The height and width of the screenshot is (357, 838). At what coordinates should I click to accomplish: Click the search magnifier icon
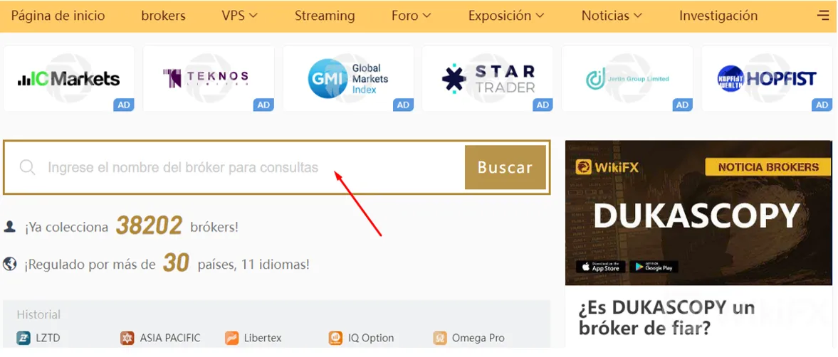pyautogui.click(x=27, y=168)
